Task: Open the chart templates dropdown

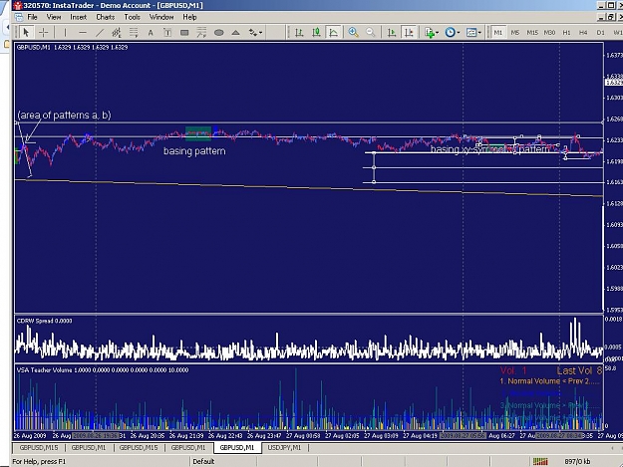Action: 473,33
